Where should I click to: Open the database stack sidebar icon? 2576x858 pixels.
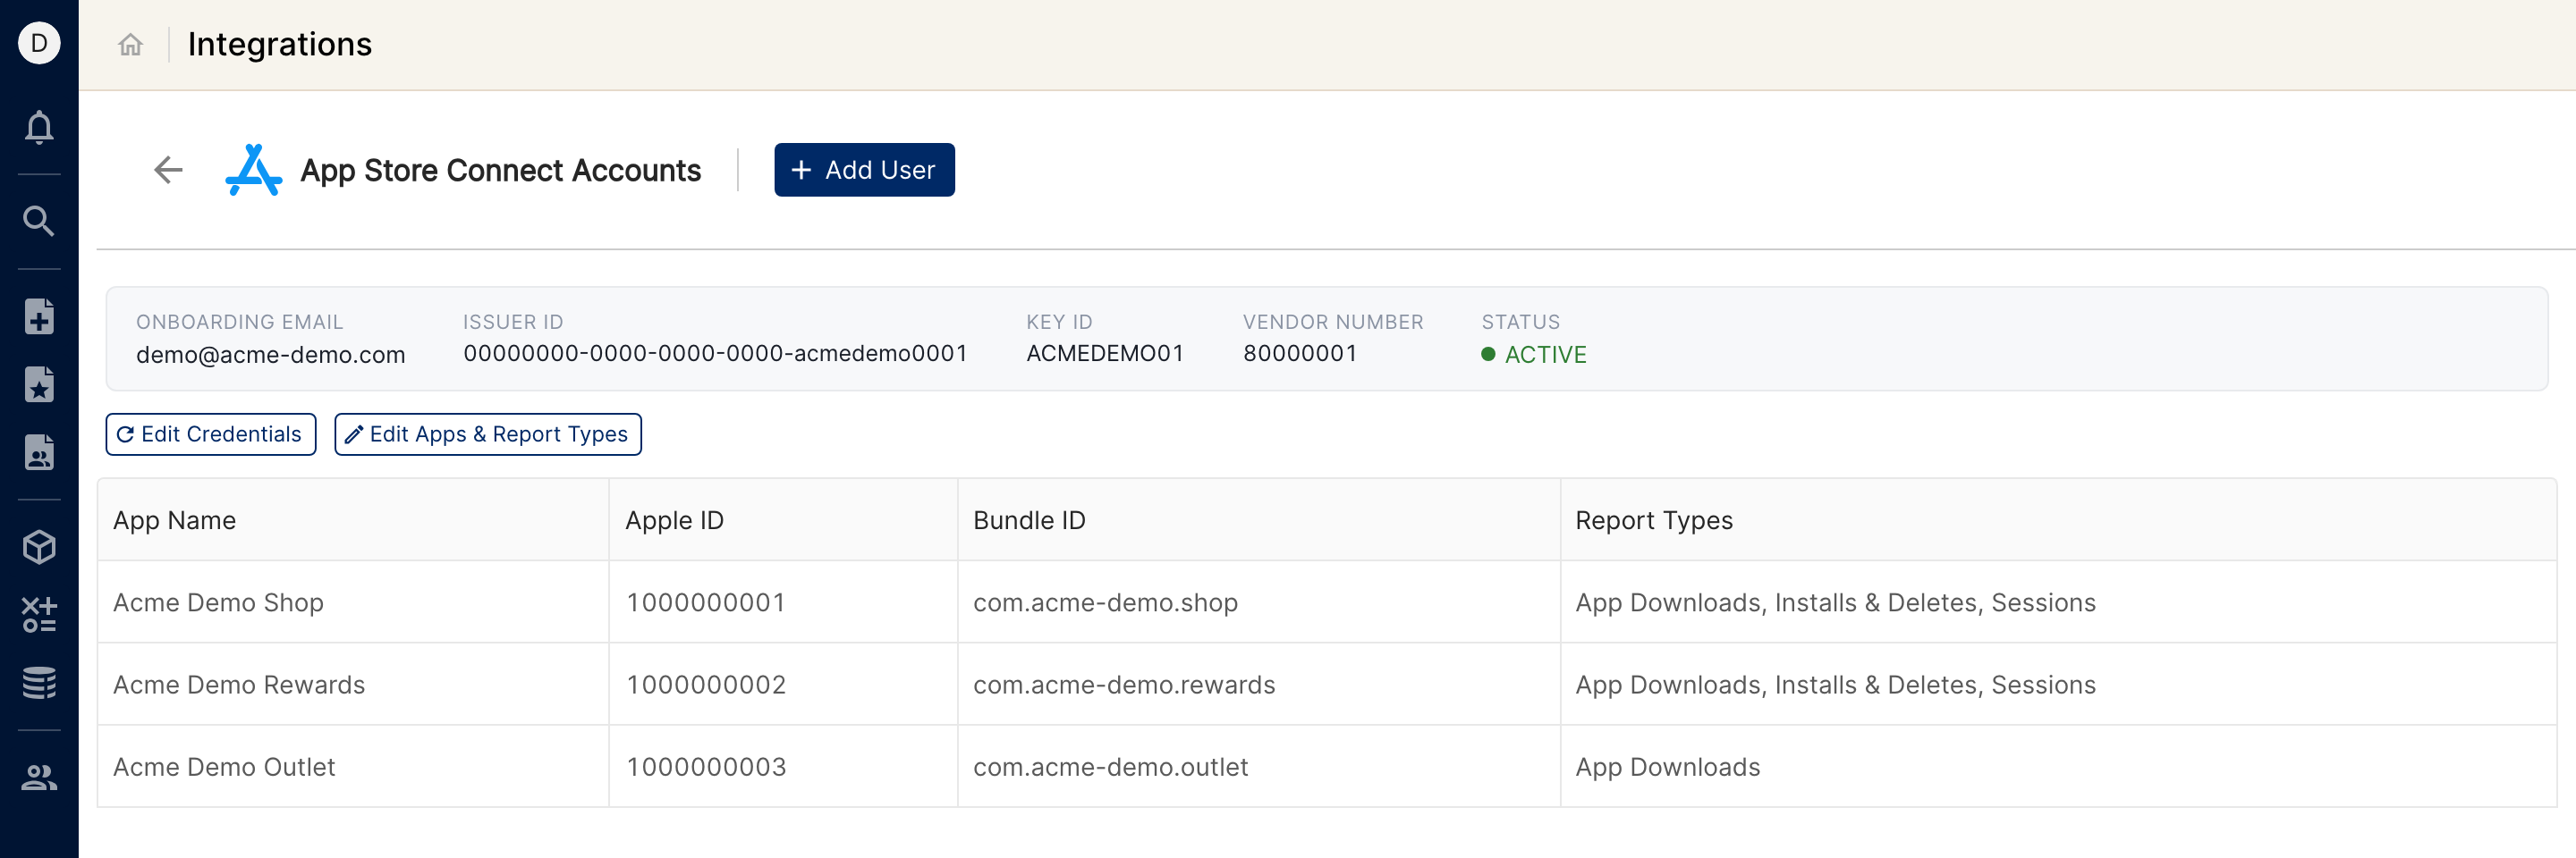(39, 682)
